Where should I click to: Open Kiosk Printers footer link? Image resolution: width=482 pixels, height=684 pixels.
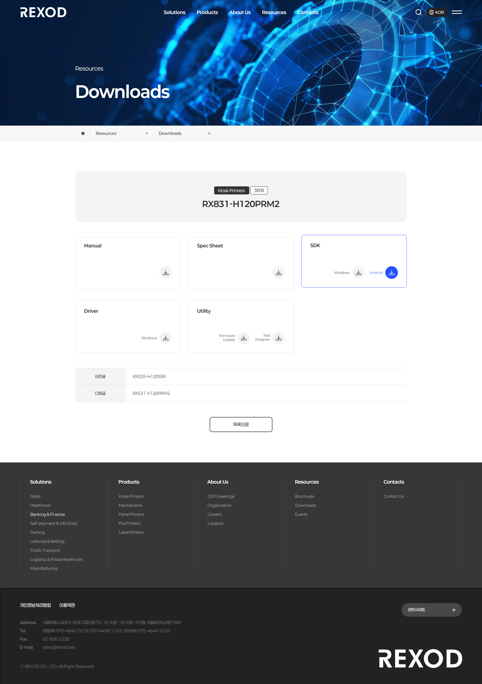click(x=131, y=496)
